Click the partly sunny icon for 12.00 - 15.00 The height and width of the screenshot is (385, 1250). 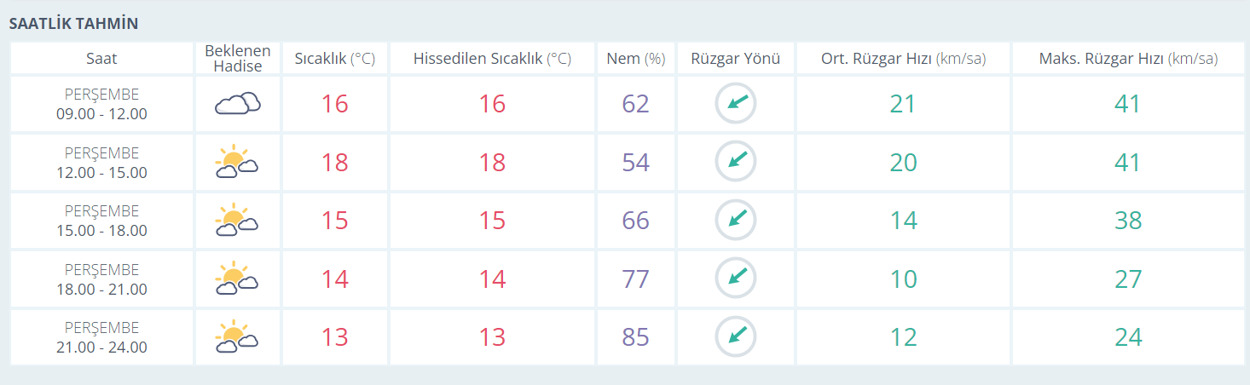[x=237, y=162]
